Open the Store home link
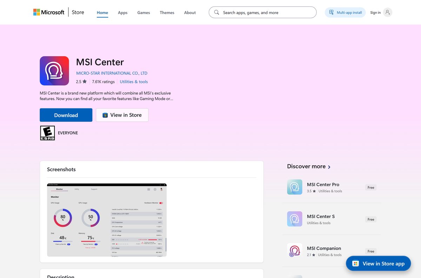Screen dimensions: 421x278 78,12
